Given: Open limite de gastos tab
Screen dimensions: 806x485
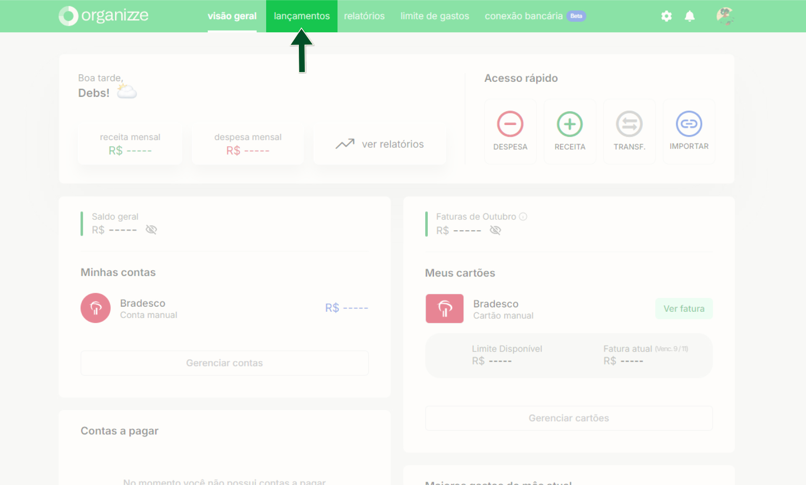Looking at the screenshot, I should pyautogui.click(x=434, y=16).
